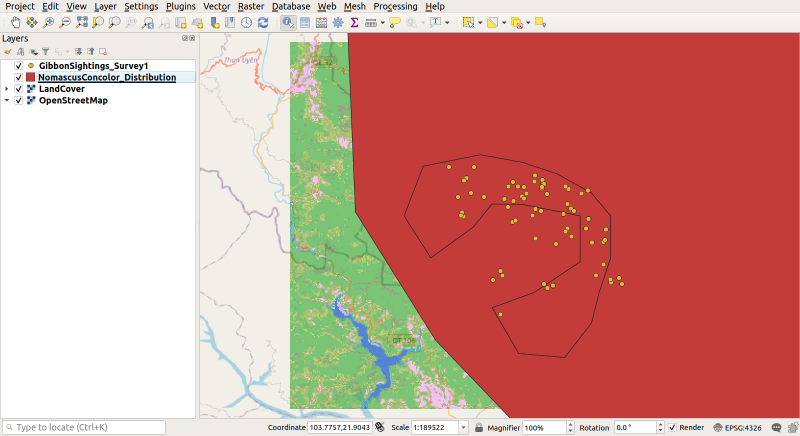Collapse the OpenStreetMap layer tree
This screenshot has width=800, height=436.
click(x=6, y=100)
